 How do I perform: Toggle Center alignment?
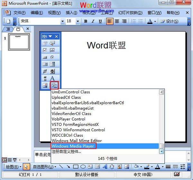(x=117, y=21)
